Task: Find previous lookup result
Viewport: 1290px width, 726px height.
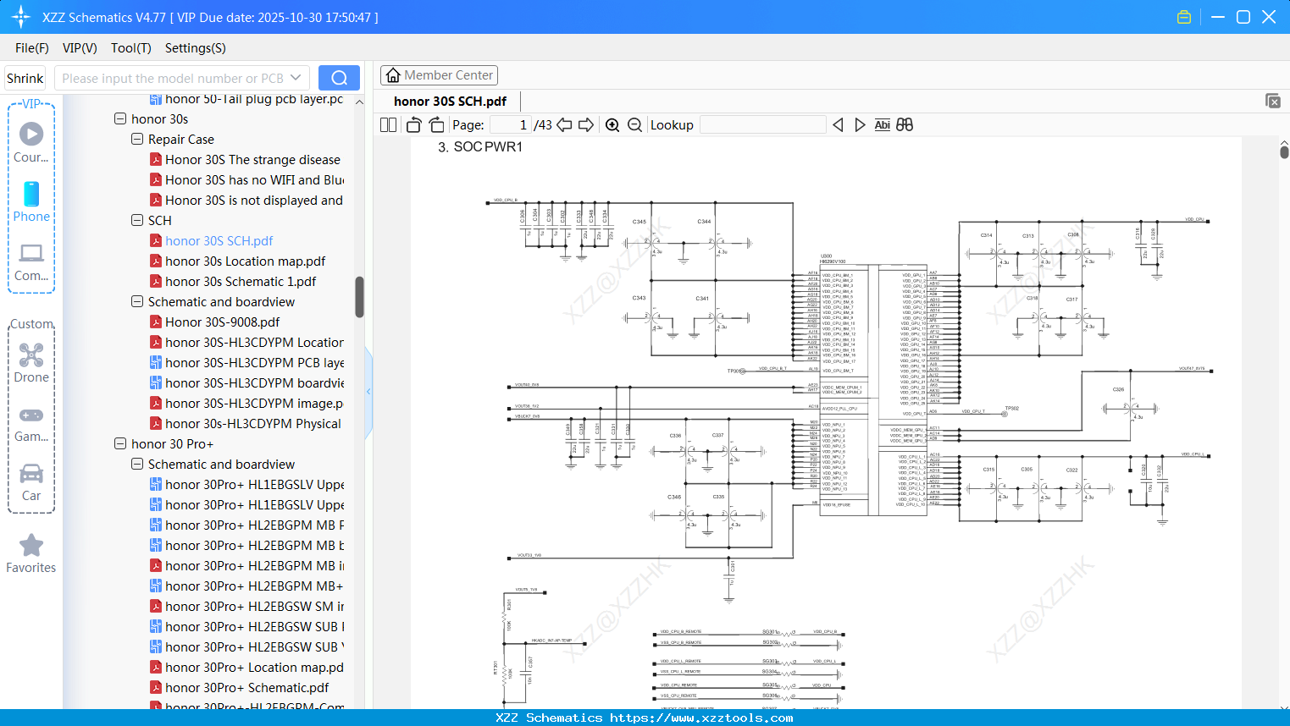Action: point(838,125)
